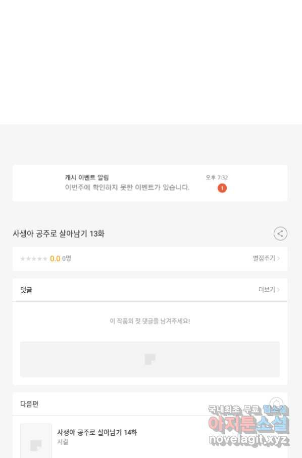Expand comments via the 더보기 chevron arrow

tap(279, 290)
